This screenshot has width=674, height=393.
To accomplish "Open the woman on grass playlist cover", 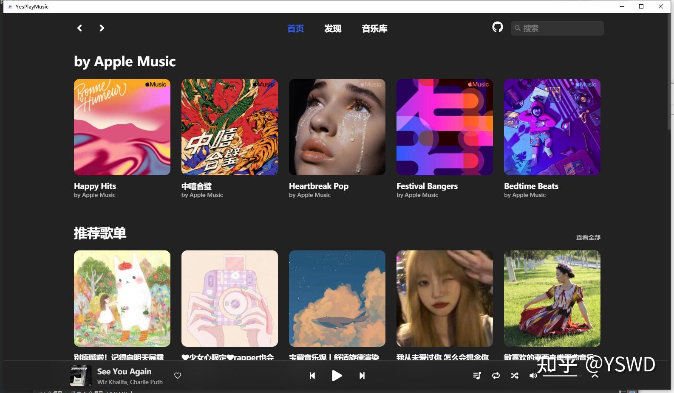I will click(552, 298).
